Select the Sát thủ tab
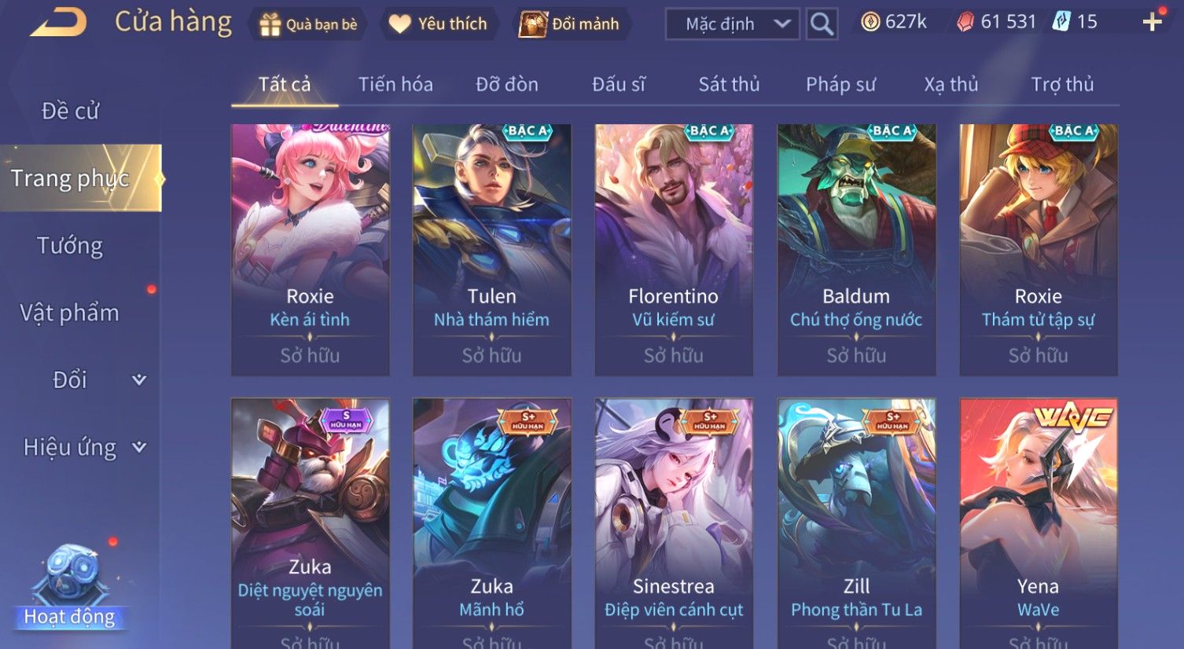1184x649 pixels. click(729, 84)
